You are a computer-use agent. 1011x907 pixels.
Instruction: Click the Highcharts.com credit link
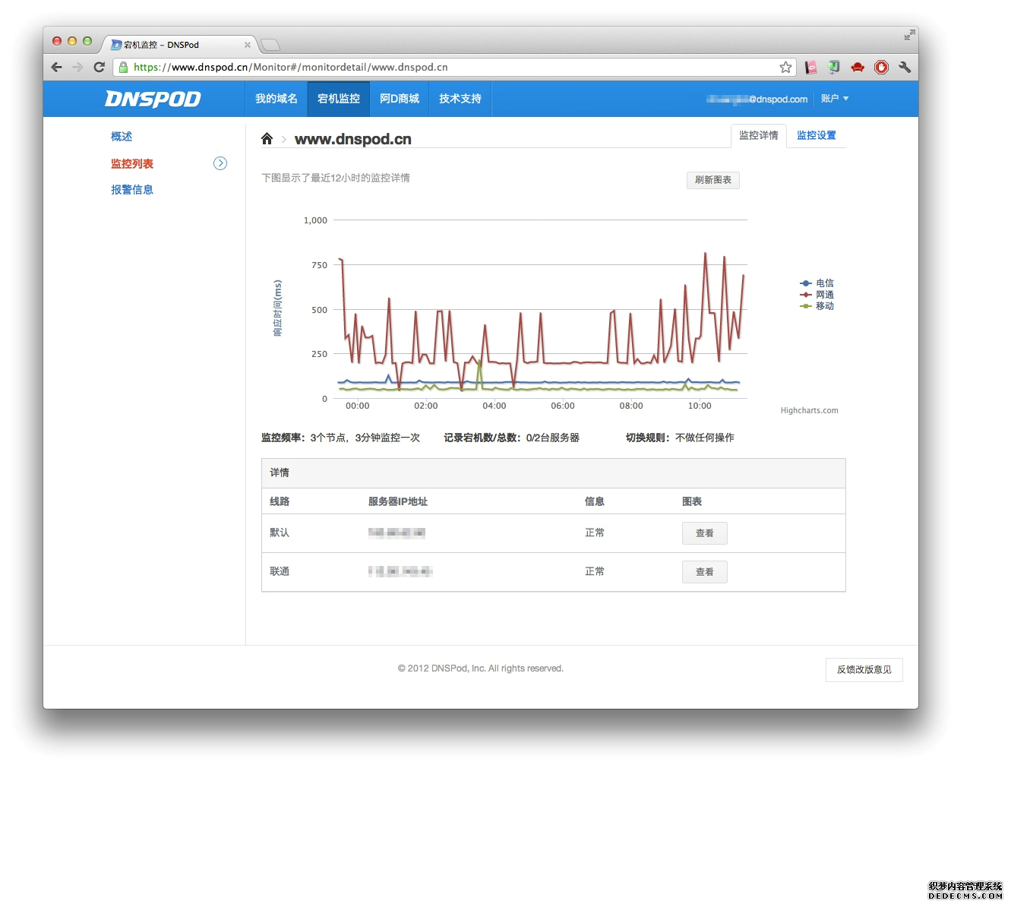pos(810,411)
